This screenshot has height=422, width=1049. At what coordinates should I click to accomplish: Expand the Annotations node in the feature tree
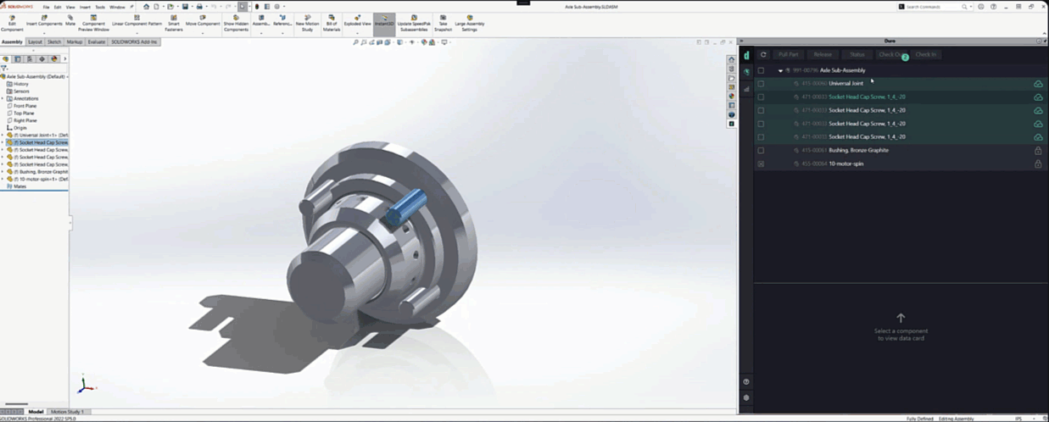click(x=3, y=98)
